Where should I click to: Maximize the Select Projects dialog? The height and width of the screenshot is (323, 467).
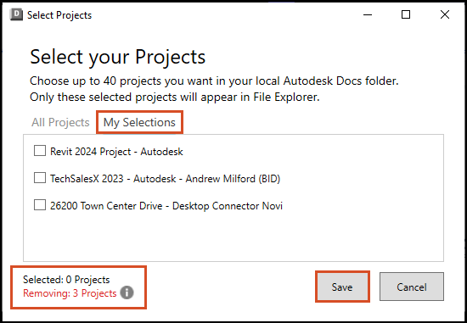click(x=406, y=14)
